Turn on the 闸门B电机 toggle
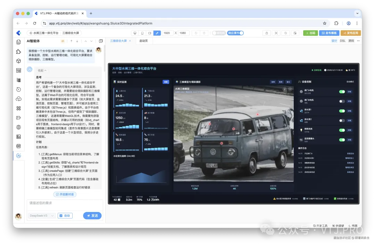The image size is (375, 245). tap(342, 101)
